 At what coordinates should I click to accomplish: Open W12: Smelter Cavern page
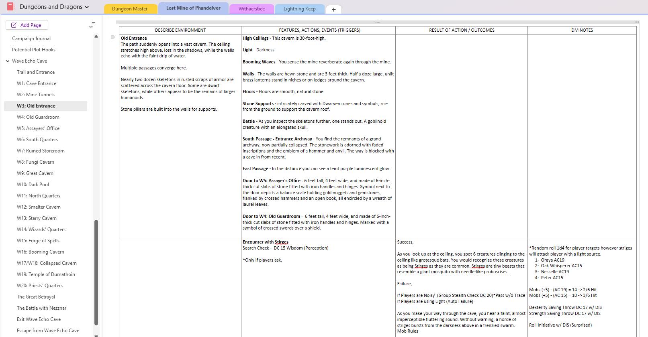pos(39,207)
